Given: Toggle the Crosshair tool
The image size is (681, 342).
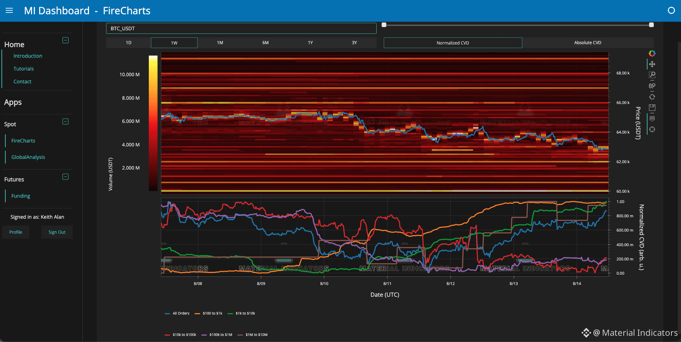Looking at the screenshot, I should (x=652, y=129).
